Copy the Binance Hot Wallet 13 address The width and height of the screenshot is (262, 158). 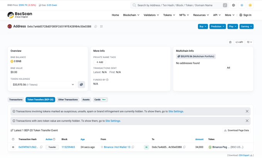pos(133,147)
